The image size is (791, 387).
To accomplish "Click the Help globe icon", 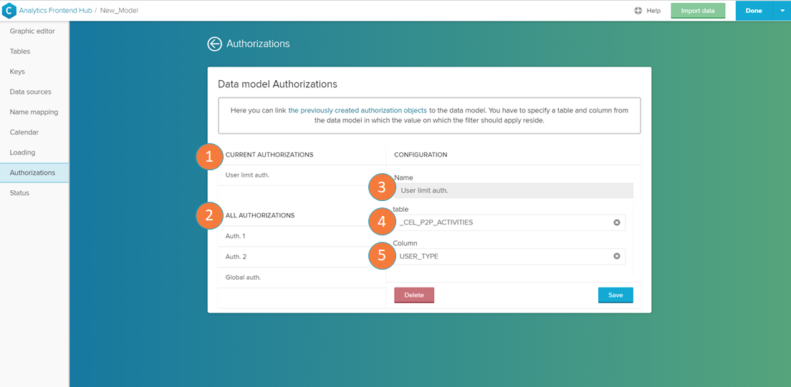I will click(638, 11).
